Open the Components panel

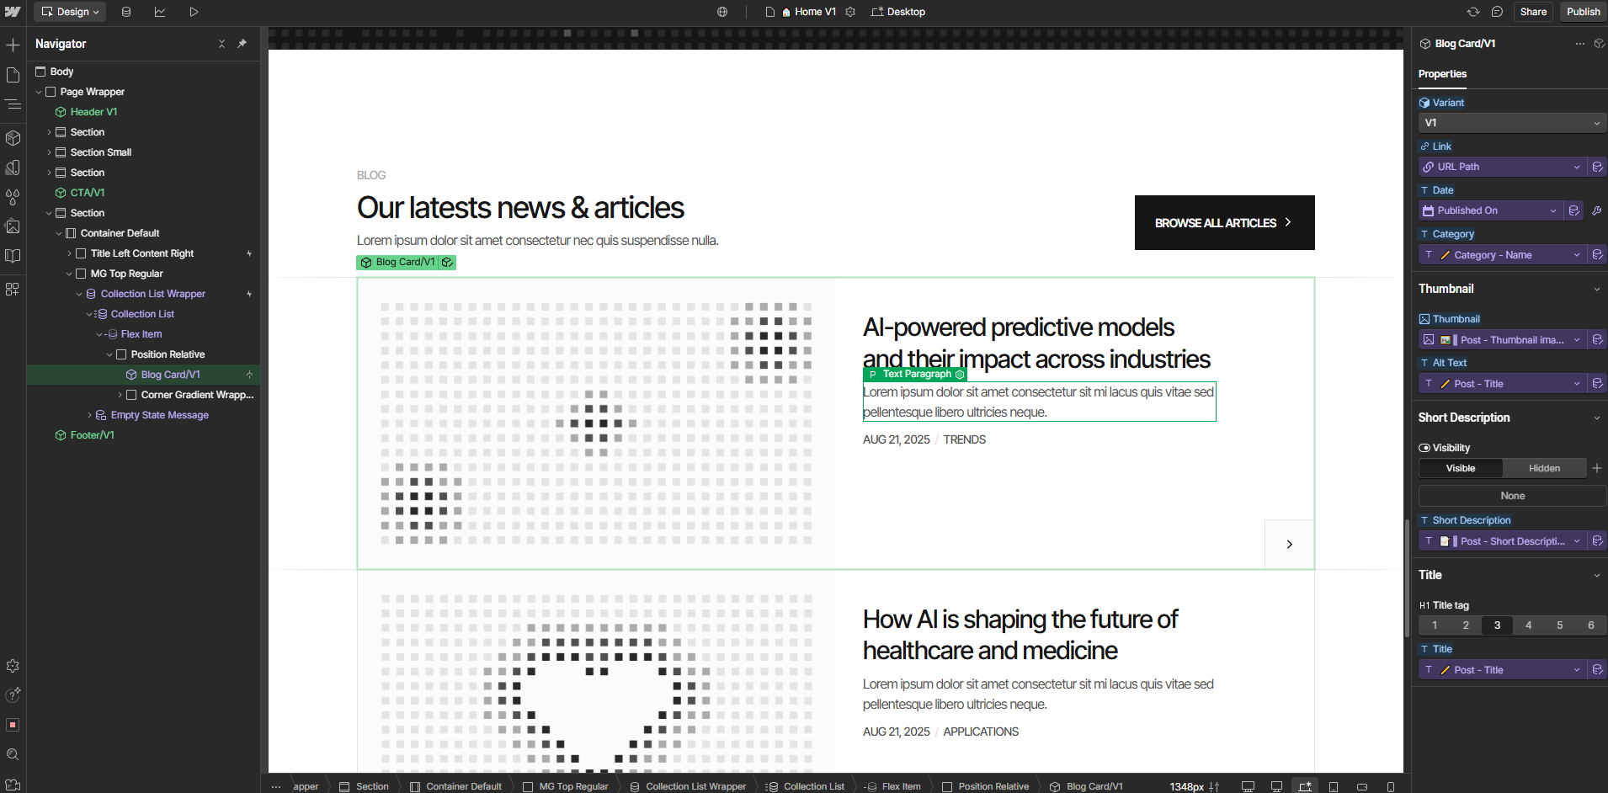[x=13, y=138]
